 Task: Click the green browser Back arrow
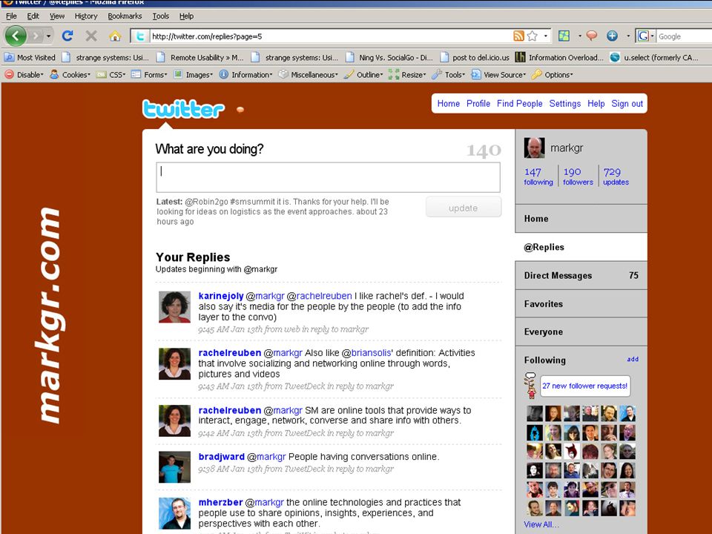(x=16, y=36)
